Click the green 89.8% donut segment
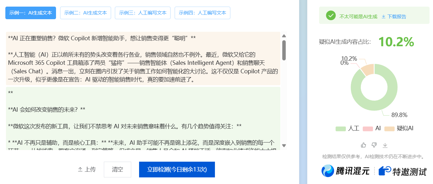The image size is (433, 184). [374, 105]
